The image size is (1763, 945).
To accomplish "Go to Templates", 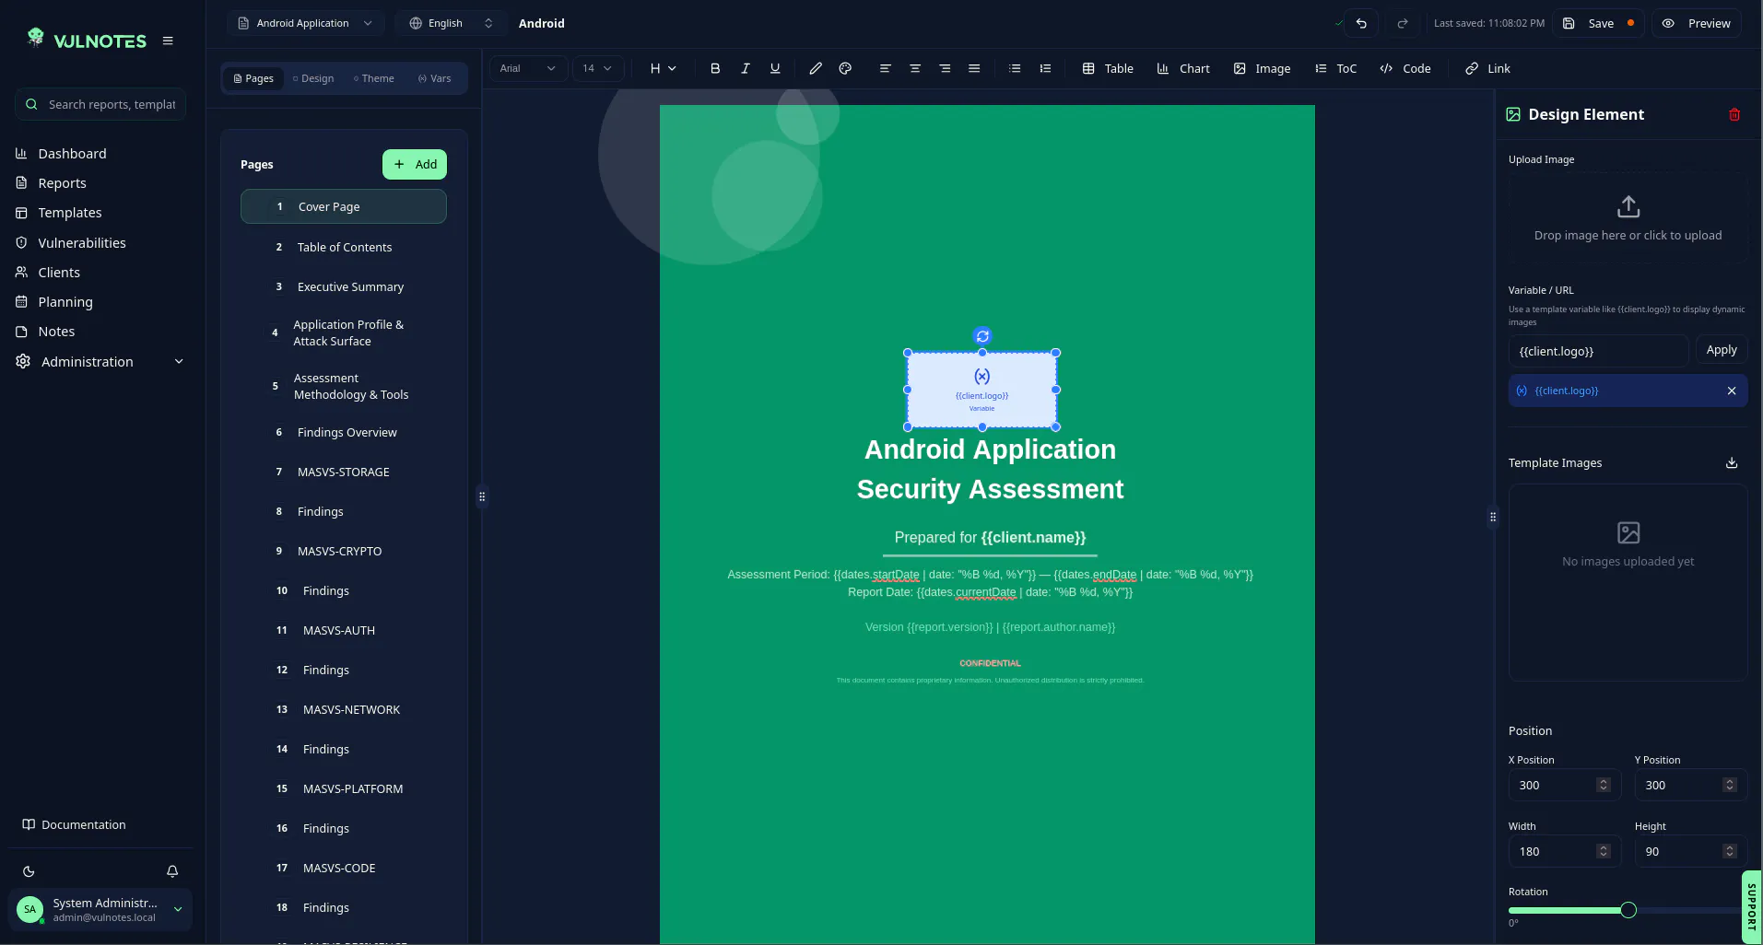I will (70, 213).
